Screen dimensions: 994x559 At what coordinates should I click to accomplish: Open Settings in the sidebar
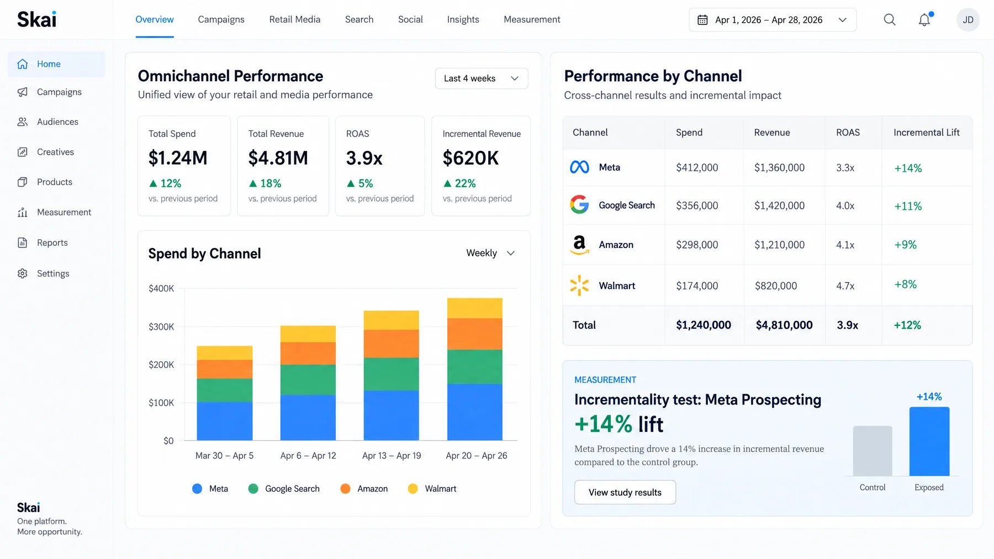[56, 273]
